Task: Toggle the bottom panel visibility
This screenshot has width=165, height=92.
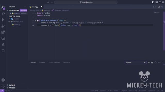Action: pos(156,2)
